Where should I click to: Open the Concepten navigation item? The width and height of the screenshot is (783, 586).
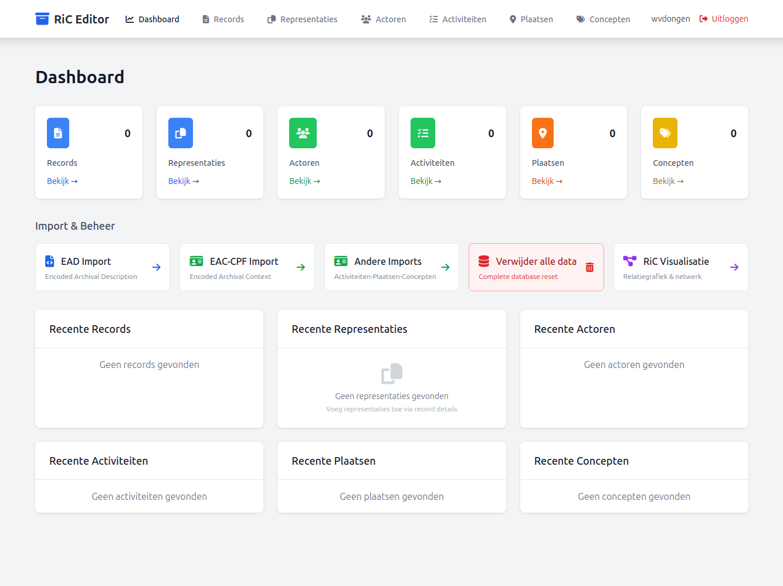[603, 19]
